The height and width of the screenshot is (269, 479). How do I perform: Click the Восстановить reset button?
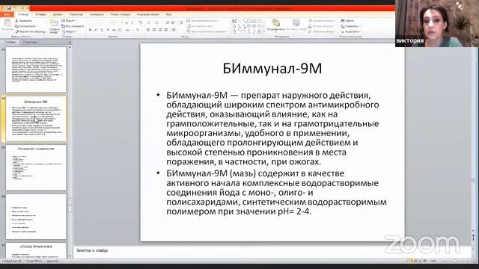[x=73, y=26]
